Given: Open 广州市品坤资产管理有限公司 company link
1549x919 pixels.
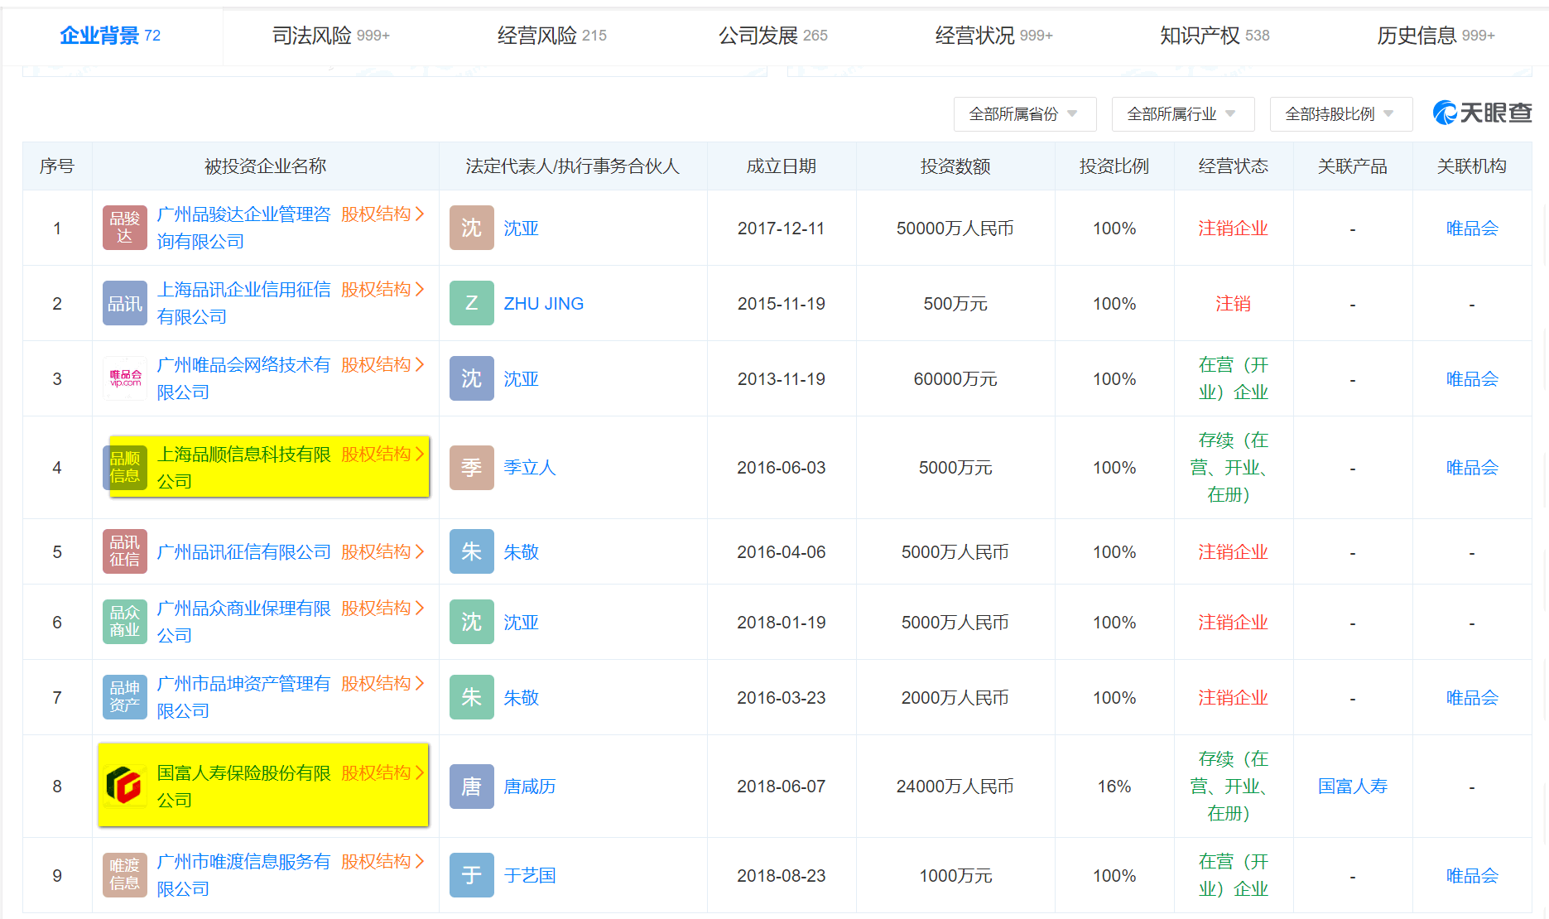Looking at the screenshot, I should coord(243,697).
